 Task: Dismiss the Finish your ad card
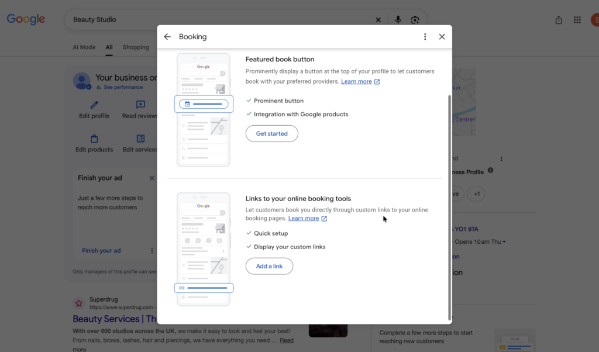(152, 178)
